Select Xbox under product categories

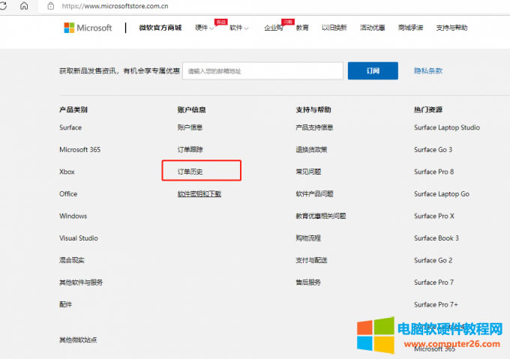click(67, 172)
